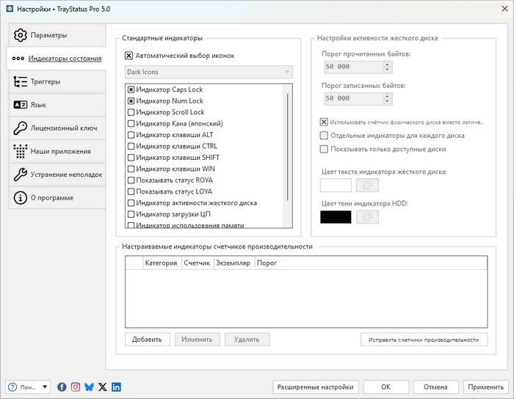Screen dimensions: 514x399
Task: Open the Наши приложения tab
Action: pyautogui.click(x=57, y=151)
